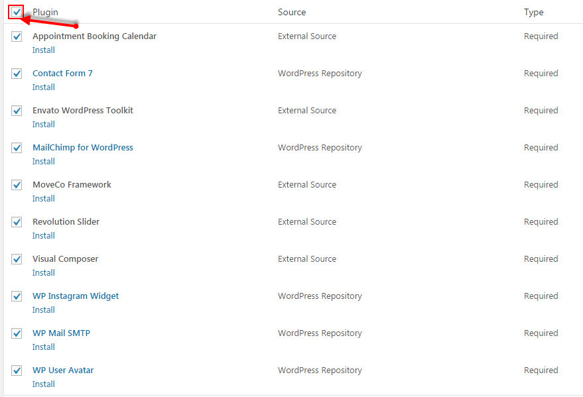The height and width of the screenshot is (397, 583).
Task: Select the MoveCo Framework plugin name
Action: [x=72, y=184]
